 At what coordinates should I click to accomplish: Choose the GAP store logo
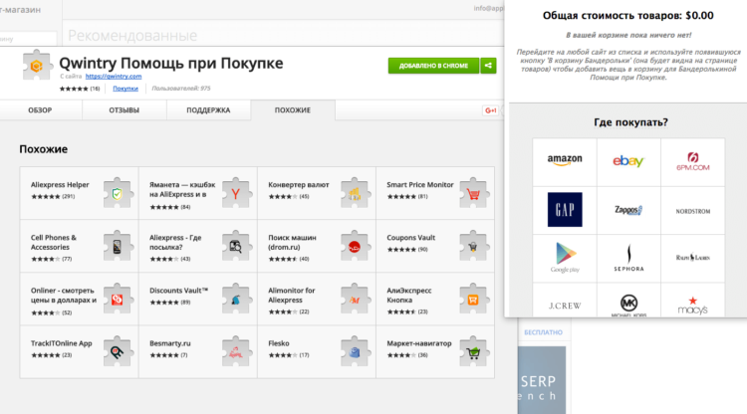[565, 209]
